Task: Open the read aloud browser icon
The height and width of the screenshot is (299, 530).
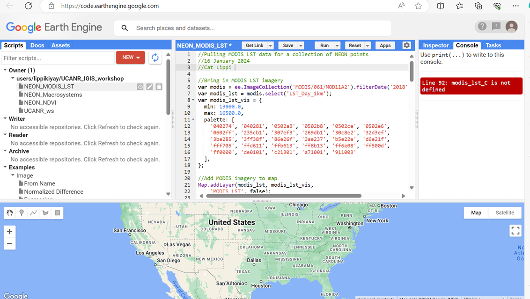Action: click(x=401, y=6)
